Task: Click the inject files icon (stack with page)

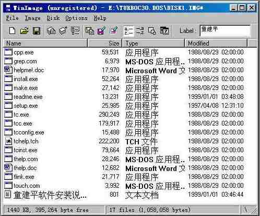Action: tap(51, 31)
